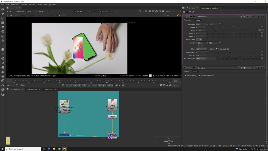Toggle the horizontal (flop) checkbox
This screenshot has width=268, height=151.
click(x=199, y=76)
